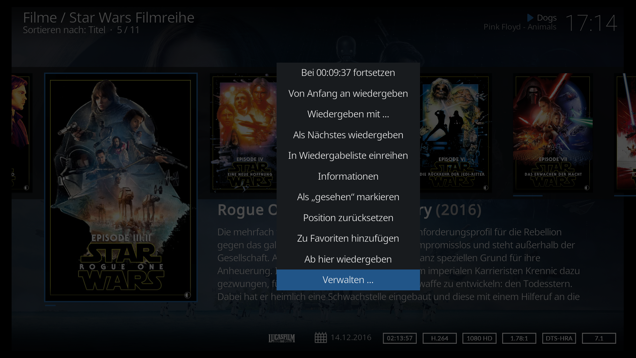Resume playback at 00:09:37
636x358 pixels.
pyautogui.click(x=348, y=73)
